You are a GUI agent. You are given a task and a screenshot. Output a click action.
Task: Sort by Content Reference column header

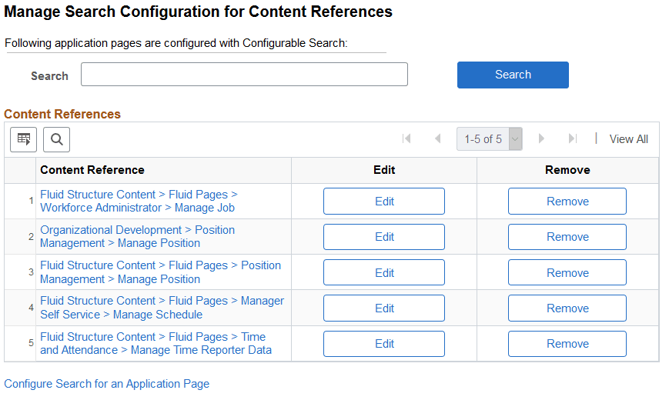pyautogui.click(x=92, y=170)
